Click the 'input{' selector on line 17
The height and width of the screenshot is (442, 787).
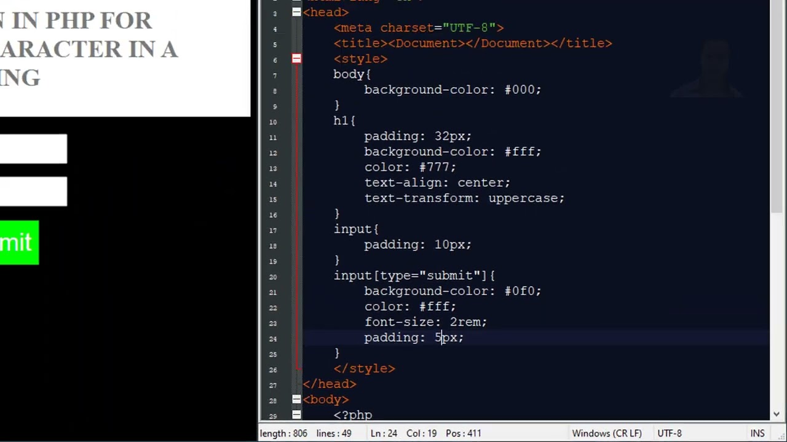pos(356,229)
